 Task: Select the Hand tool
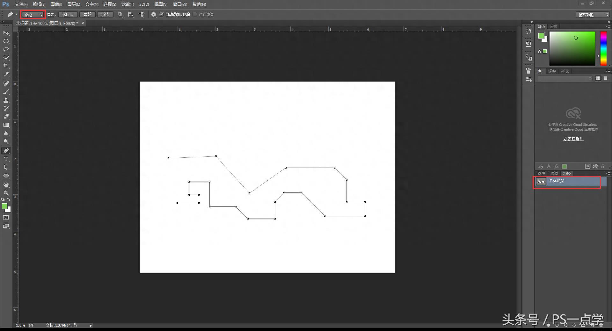(x=6, y=185)
